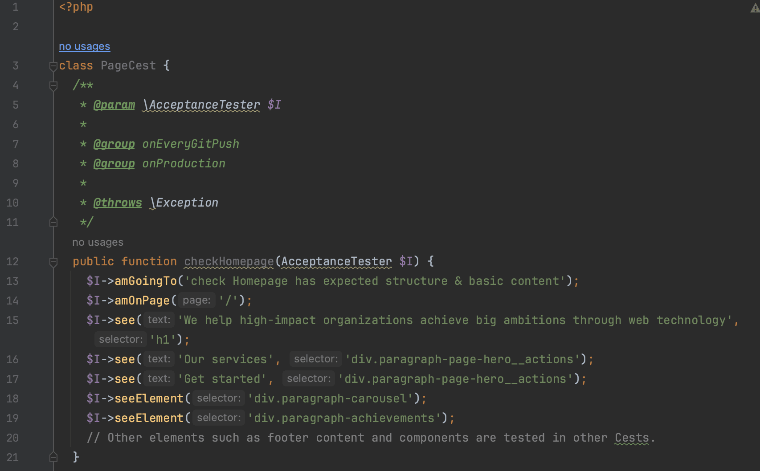
Task: Click the @param tag in the docblock
Action: (x=114, y=105)
